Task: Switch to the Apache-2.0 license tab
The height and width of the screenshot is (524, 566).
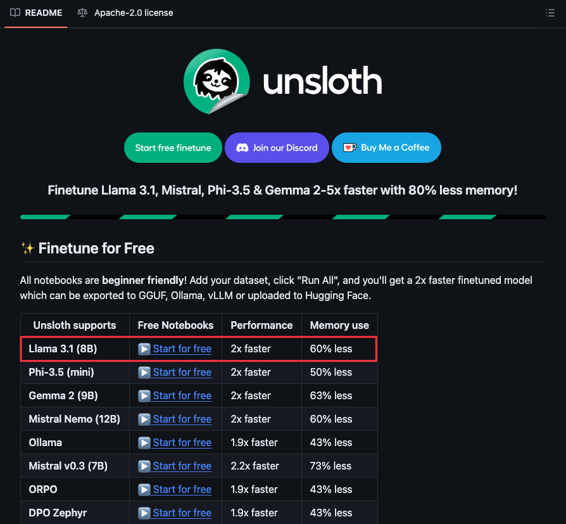Action: click(125, 13)
